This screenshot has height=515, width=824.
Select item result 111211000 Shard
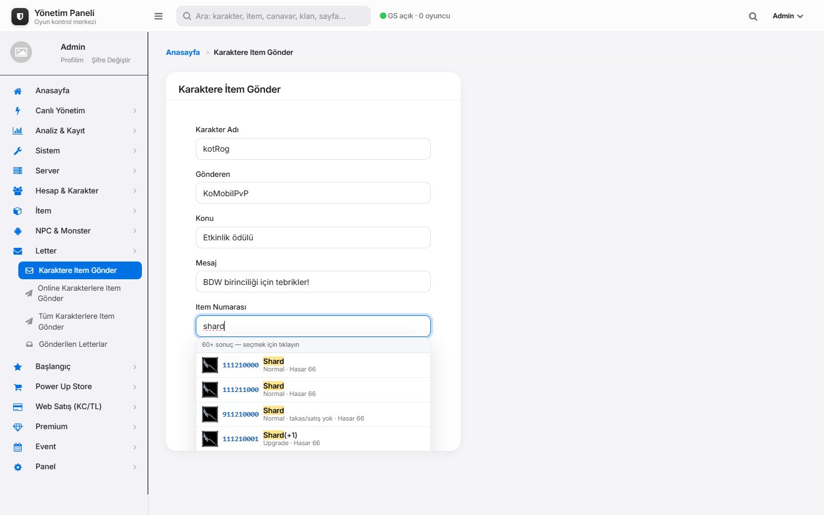(313, 390)
